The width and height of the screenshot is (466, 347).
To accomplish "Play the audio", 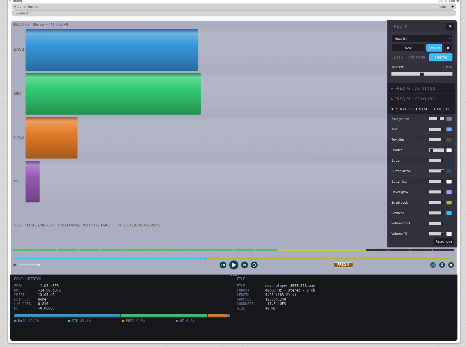I will [x=234, y=265].
